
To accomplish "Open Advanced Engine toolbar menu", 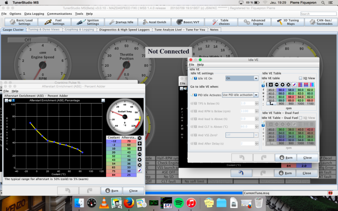I will tap(254, 22).
